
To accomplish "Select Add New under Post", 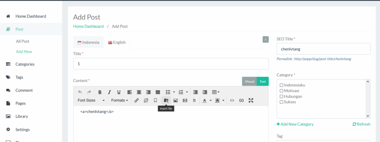I will tap(24, 52).
